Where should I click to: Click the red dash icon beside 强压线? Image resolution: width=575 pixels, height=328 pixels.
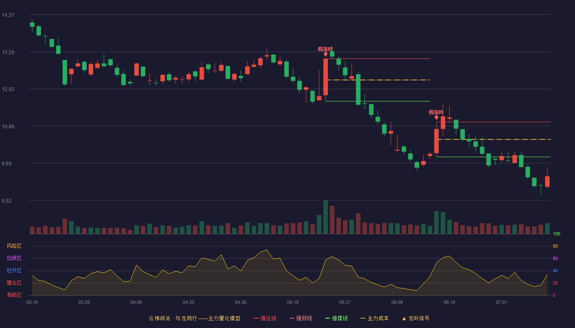[x=256, y=318]
